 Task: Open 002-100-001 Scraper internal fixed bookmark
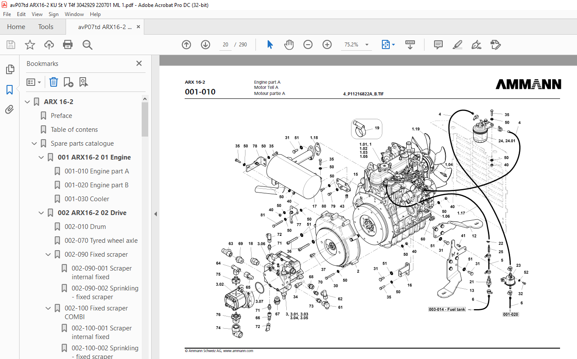click(x=102, y=333)
